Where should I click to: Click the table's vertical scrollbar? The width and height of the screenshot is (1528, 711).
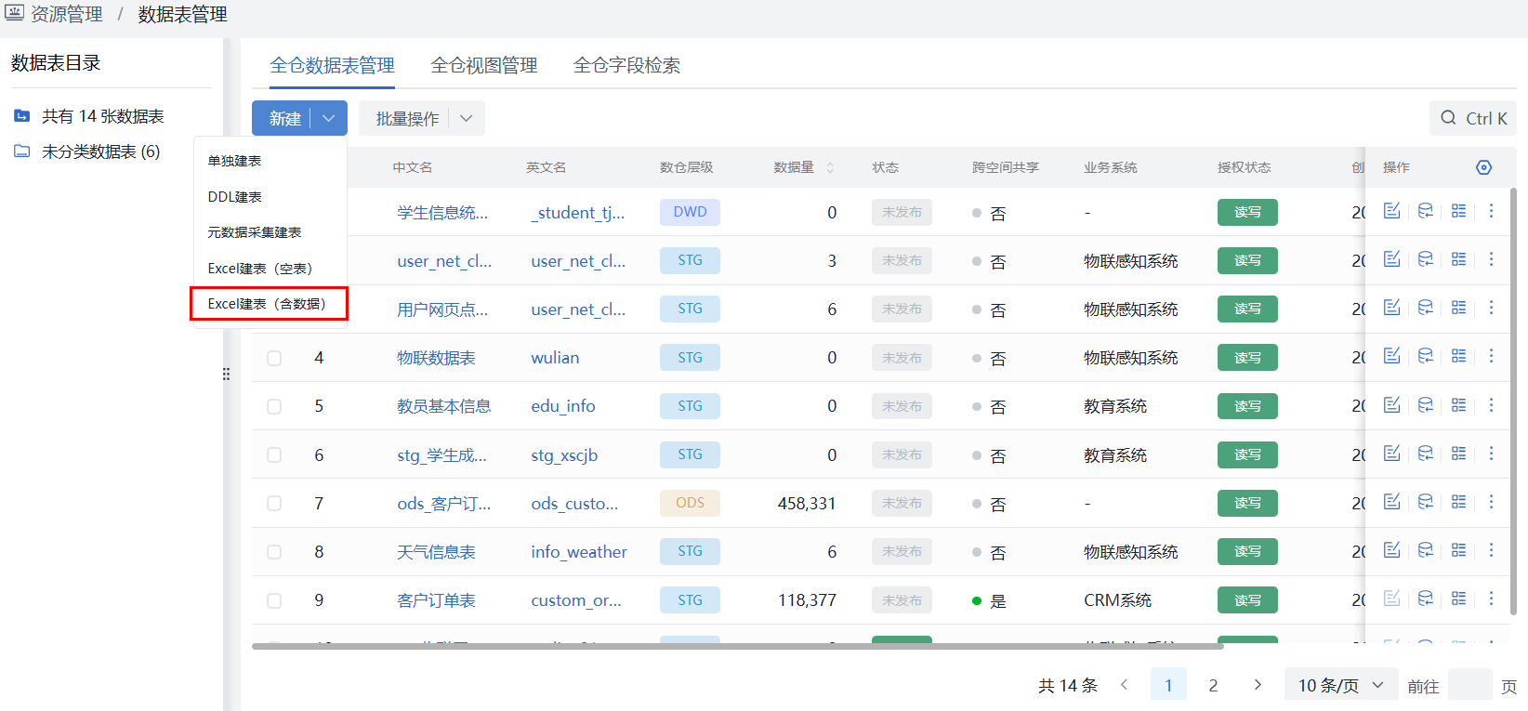(1513, 401)
